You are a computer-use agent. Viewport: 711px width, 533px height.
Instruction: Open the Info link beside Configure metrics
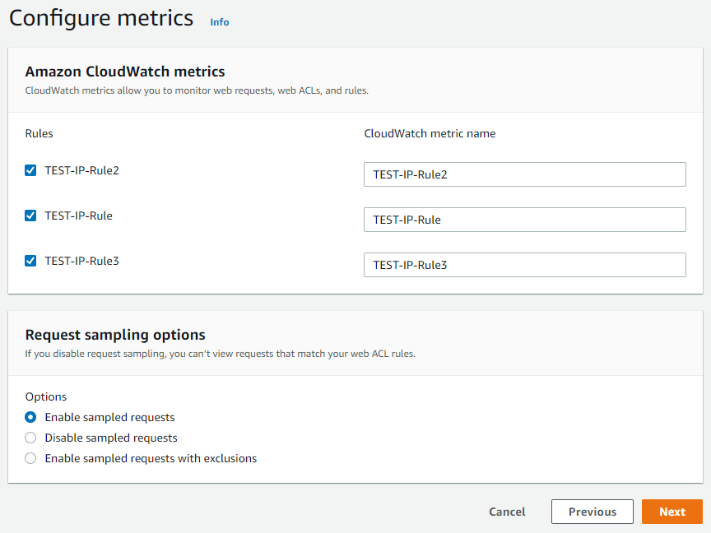tap(219, 22)
